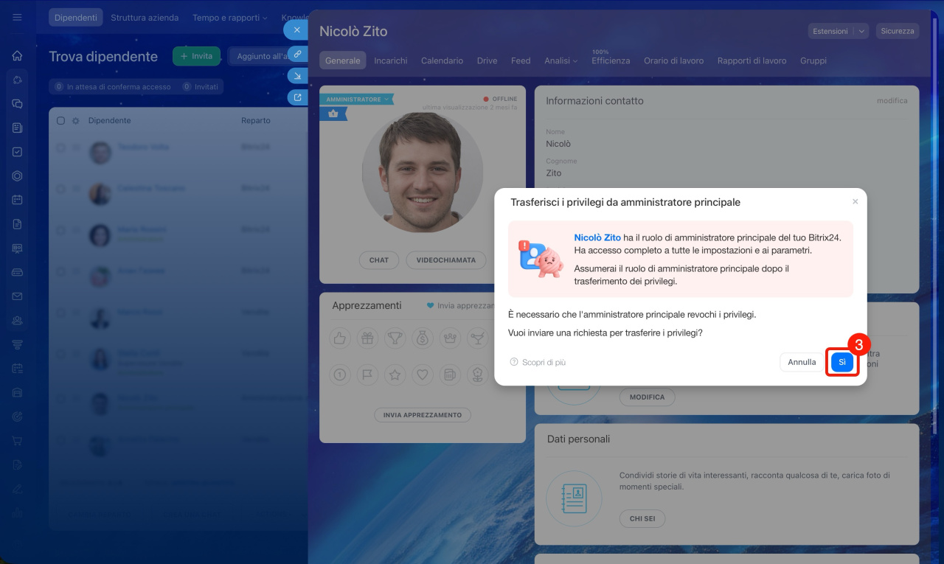Click the thumbs-up appreciation icon

[339, 338]
